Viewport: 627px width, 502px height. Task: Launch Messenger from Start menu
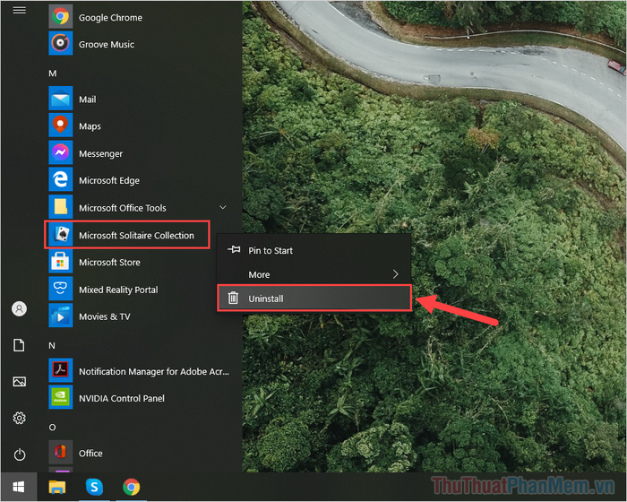(x=138, y=153)
